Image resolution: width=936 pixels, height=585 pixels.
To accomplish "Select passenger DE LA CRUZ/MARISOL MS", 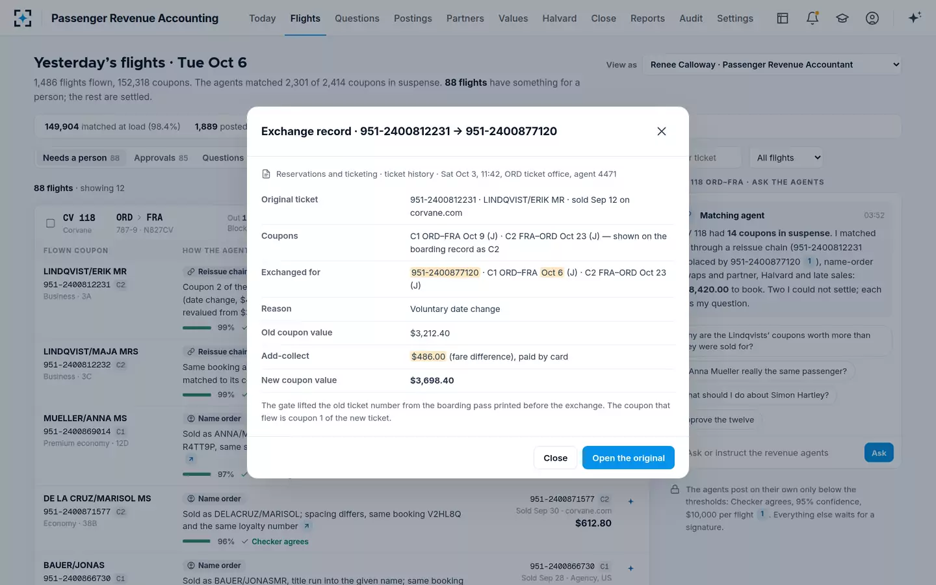I will (x=97, y=499).
